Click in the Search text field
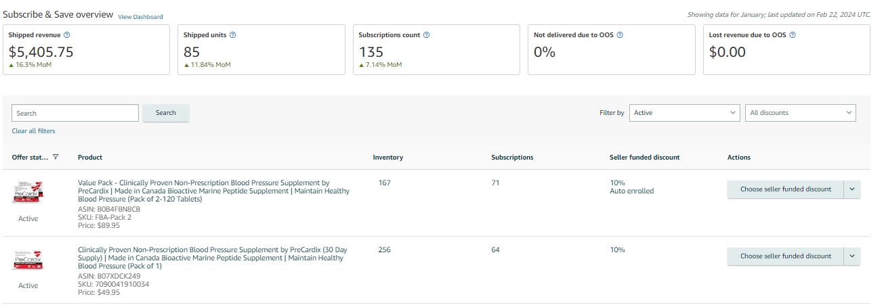This screenshot has height=307, width=884. (75, 113)
